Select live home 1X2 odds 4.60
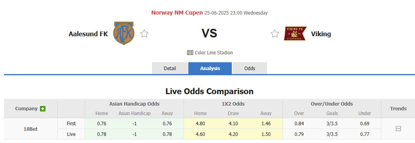The width and height of the screenshot is (415, 143). tap(200, 134)
